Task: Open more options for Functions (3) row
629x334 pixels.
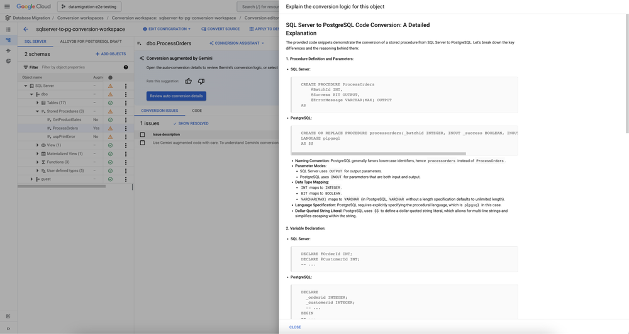Action: [126, 162]
